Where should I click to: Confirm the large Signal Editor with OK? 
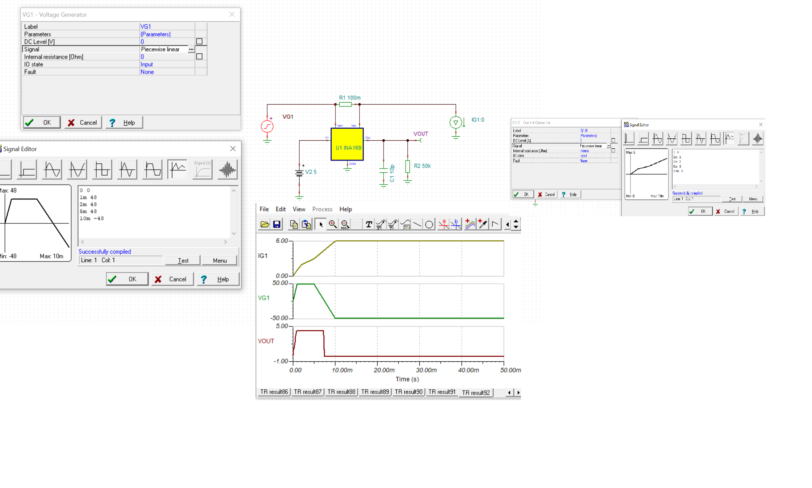click(x=127, y=279)
